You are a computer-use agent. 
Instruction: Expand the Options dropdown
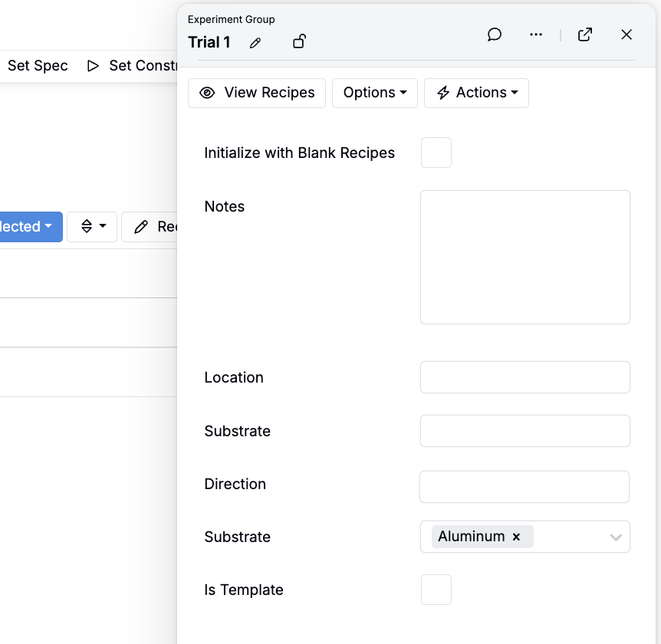(374, 93)
